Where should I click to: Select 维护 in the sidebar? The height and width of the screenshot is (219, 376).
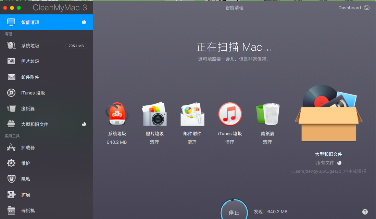(46, 163)
